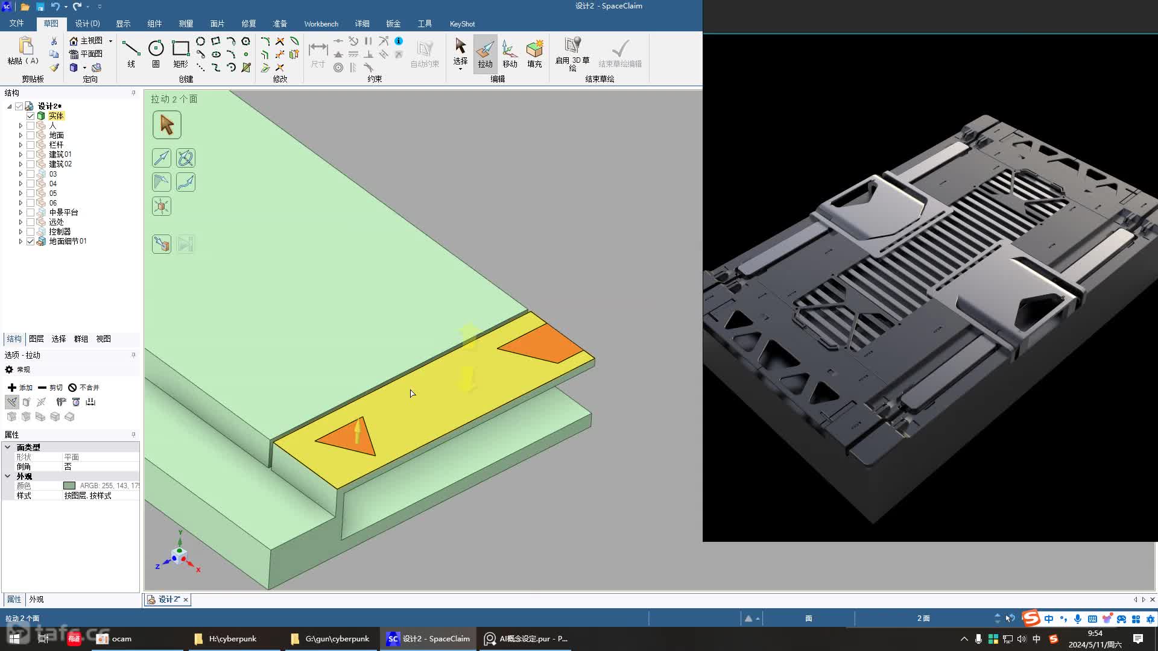This screenshot has height=651, width=1158.
Task: Toggle visibility checkbox for 栏杆
Action: 30,145
